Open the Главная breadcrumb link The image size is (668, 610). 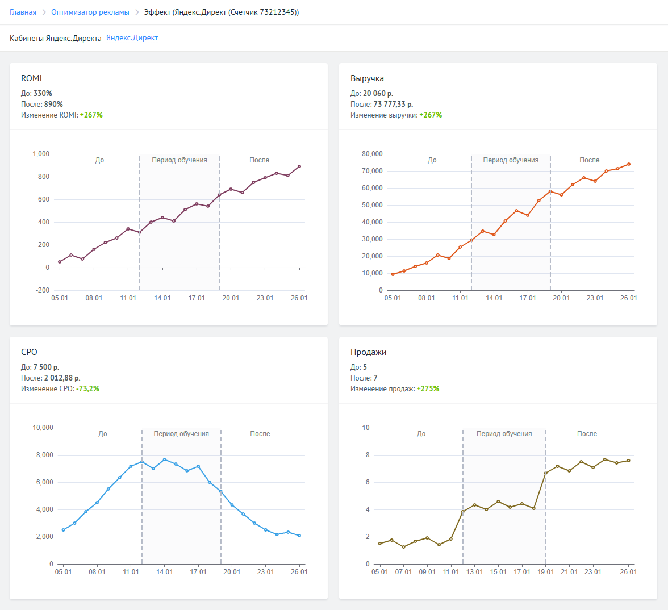[23, 12]
